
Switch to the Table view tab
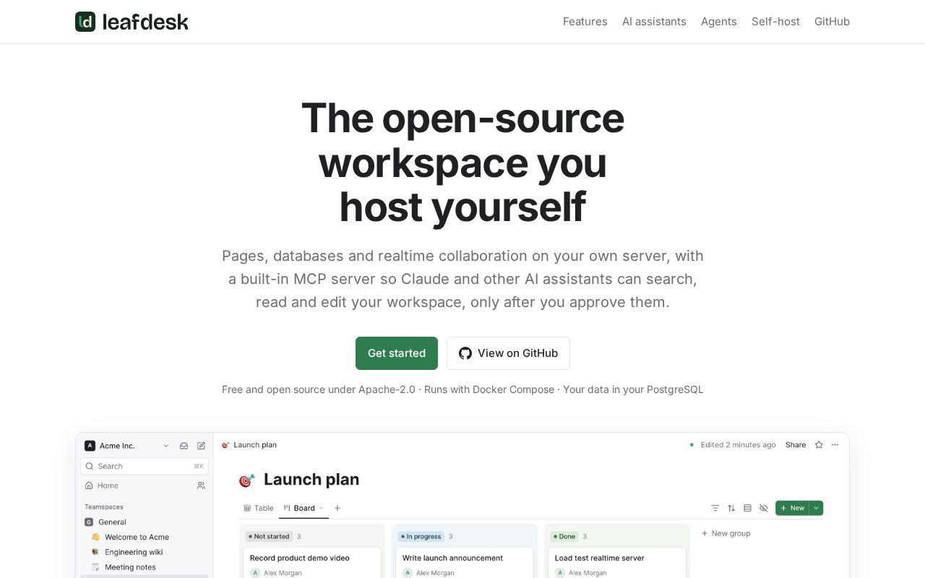[259, 508]
